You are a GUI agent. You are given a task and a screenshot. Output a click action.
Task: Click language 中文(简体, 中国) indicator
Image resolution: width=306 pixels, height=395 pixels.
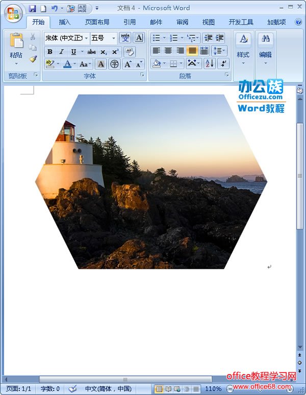108,389
